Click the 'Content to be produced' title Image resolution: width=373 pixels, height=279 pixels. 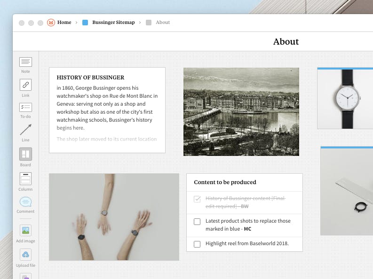(x=225, y=182)
